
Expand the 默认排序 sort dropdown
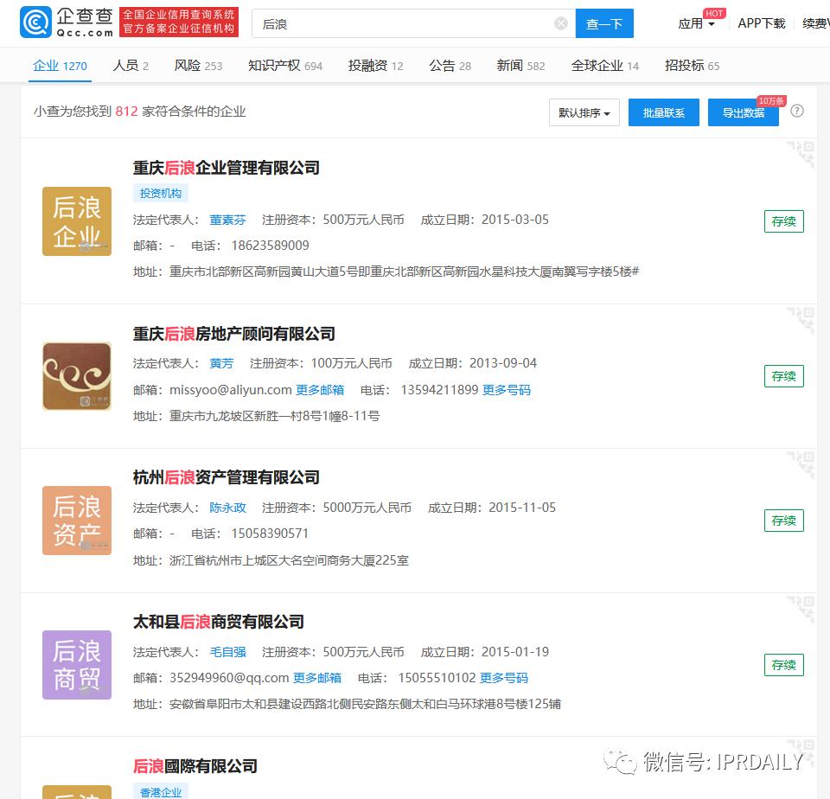[x=584, y=112]
